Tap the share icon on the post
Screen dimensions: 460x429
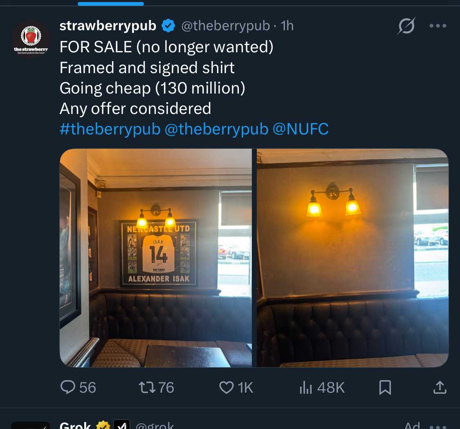pos(440,387)
